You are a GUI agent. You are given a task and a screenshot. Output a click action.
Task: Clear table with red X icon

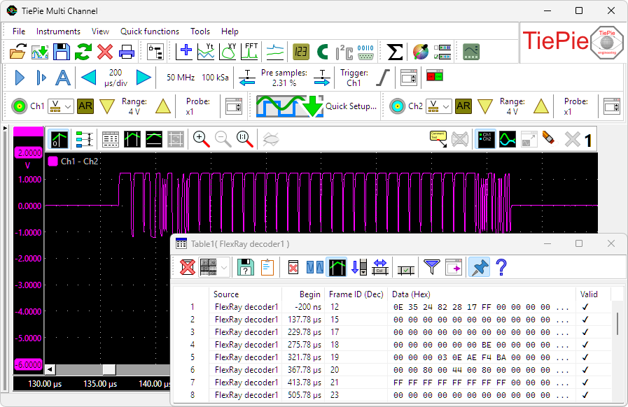coord(188,267)
